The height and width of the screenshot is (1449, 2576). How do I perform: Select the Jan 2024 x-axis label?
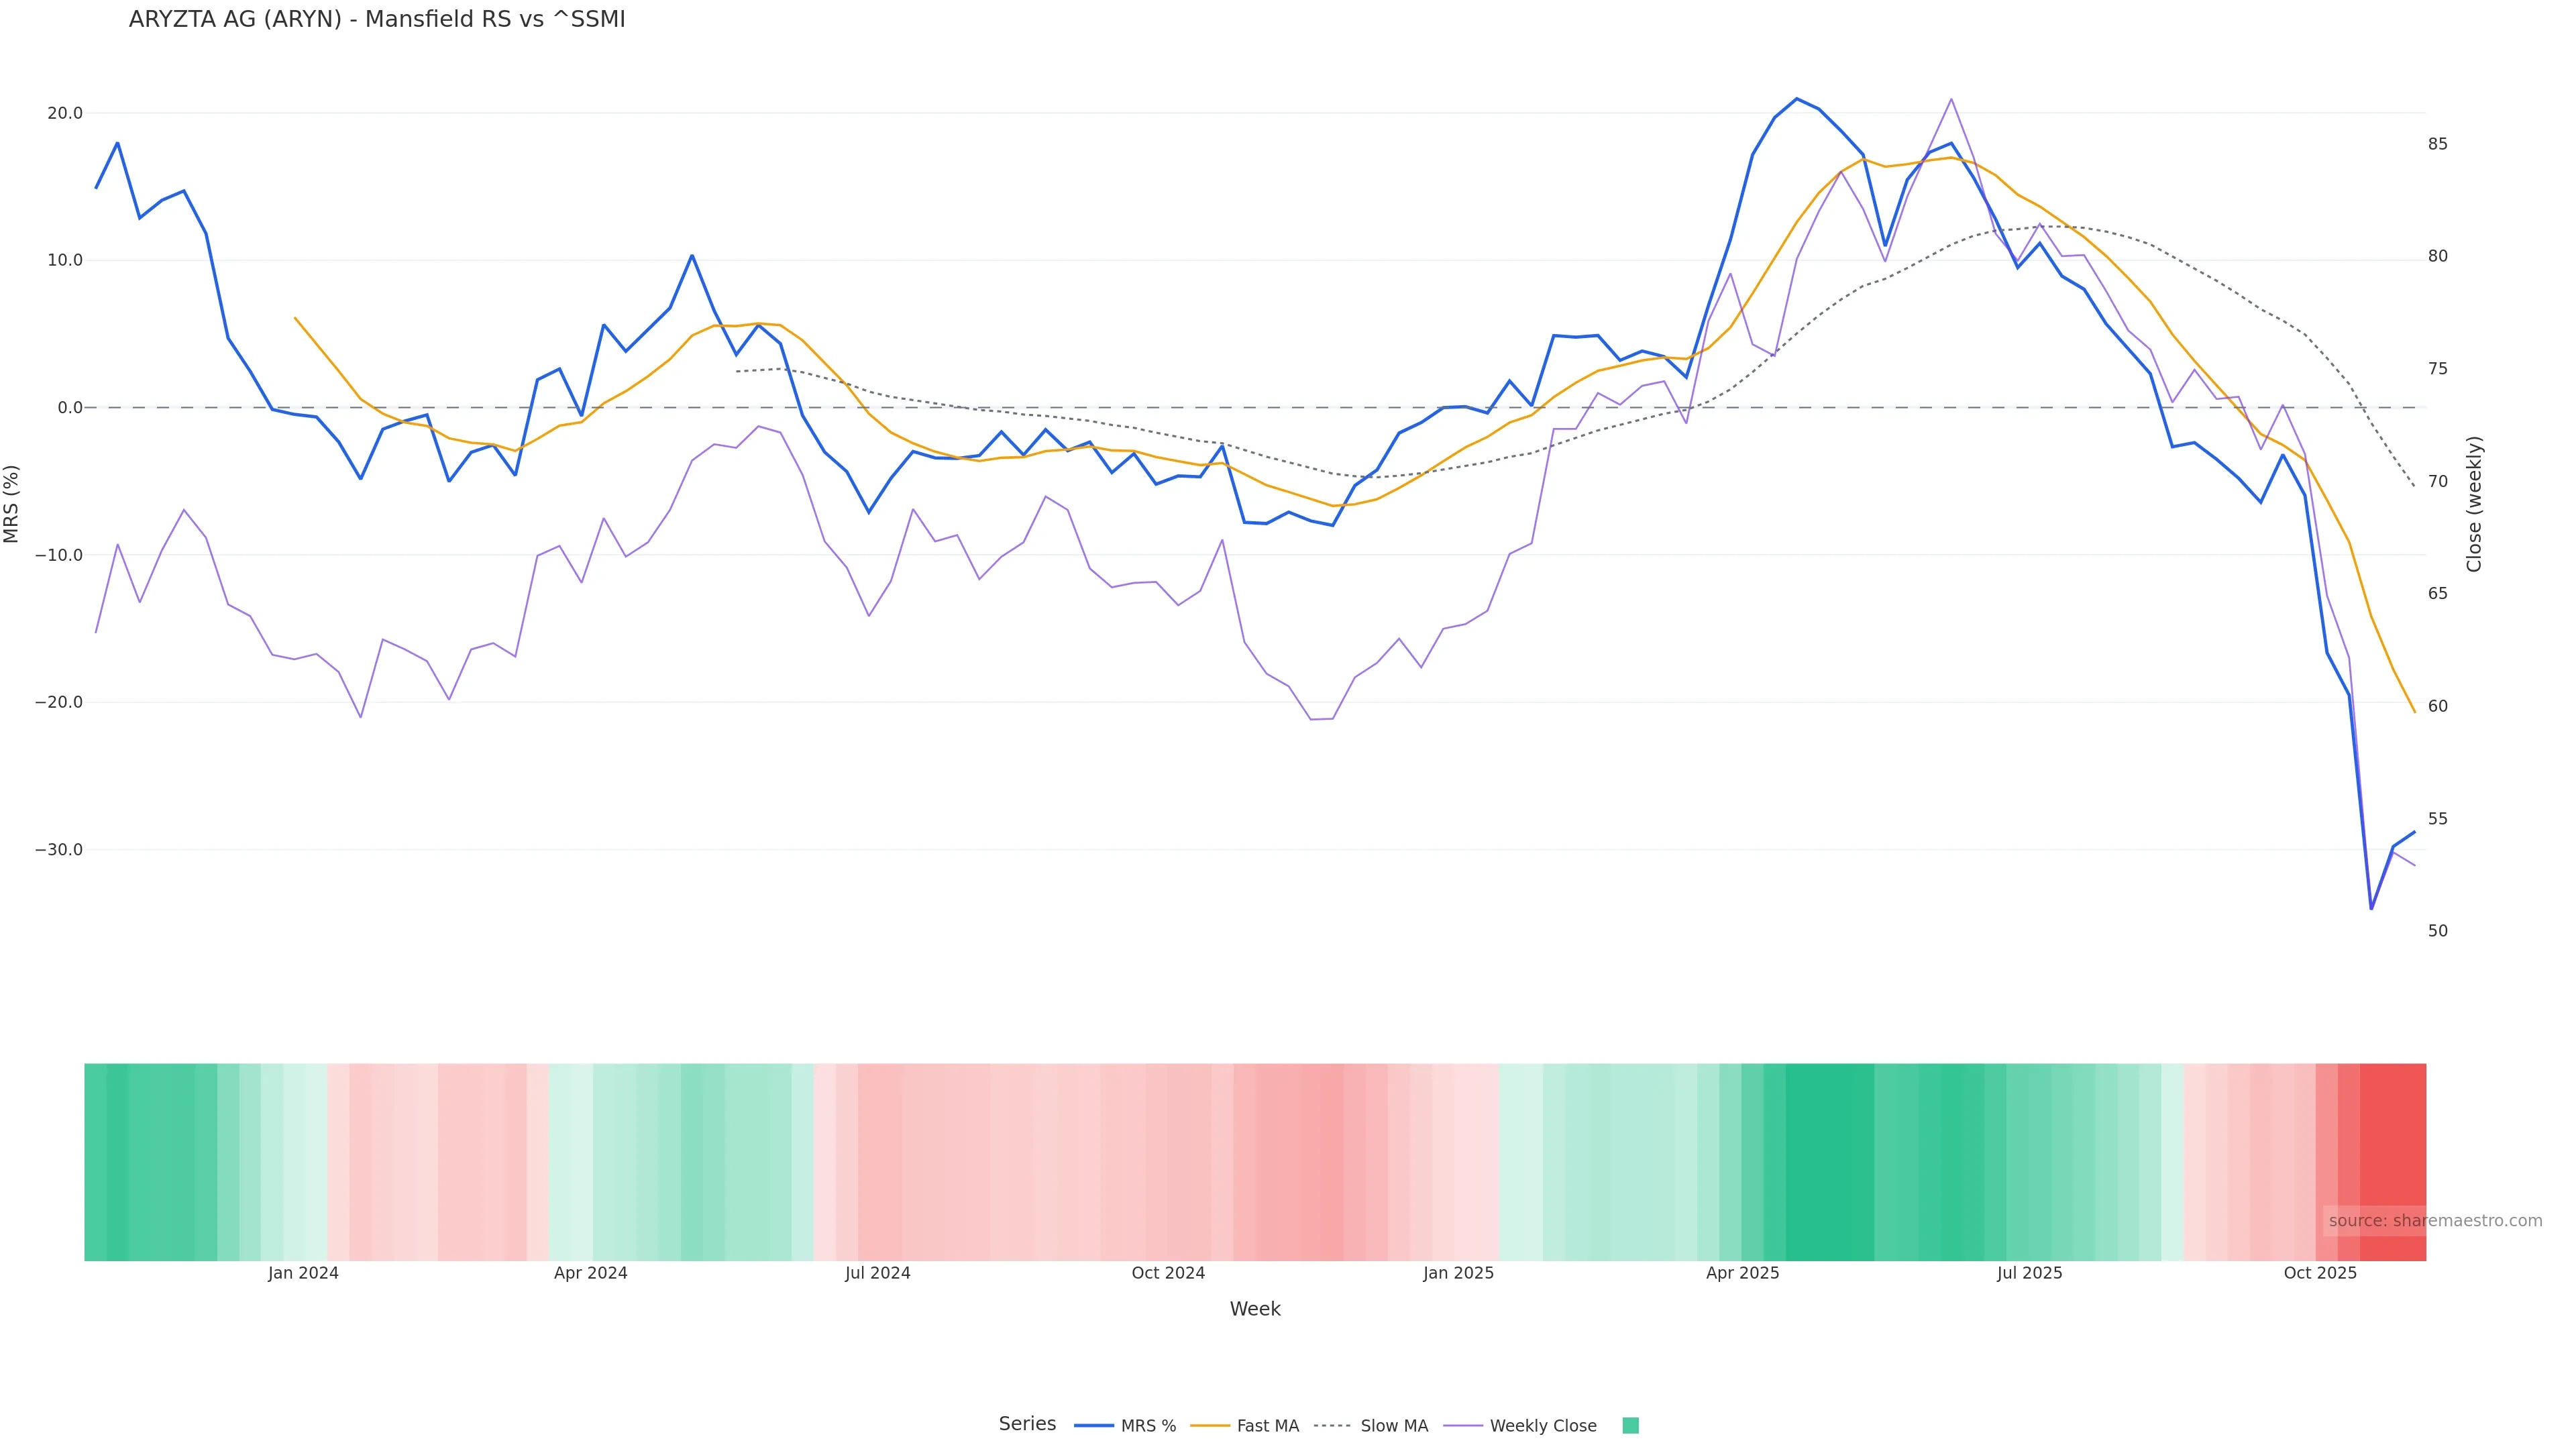tap(303, 1273)
